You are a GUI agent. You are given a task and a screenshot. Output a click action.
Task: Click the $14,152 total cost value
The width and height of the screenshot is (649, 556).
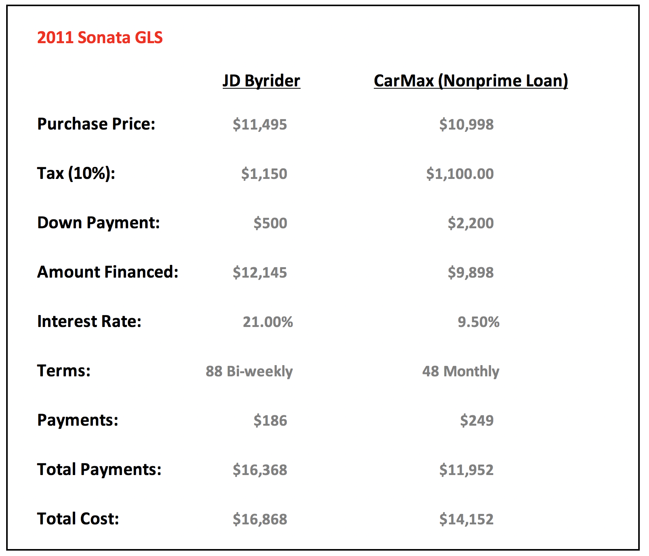[466, 519]
